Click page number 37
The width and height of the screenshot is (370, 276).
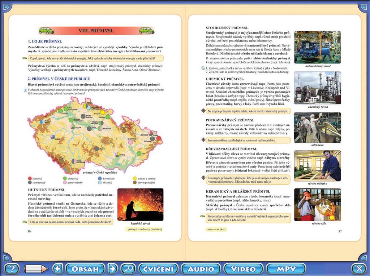pos(340,231)
